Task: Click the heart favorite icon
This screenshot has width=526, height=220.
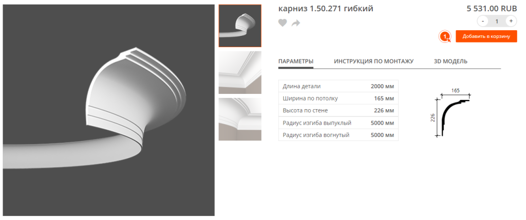Action: pos(283,23)
